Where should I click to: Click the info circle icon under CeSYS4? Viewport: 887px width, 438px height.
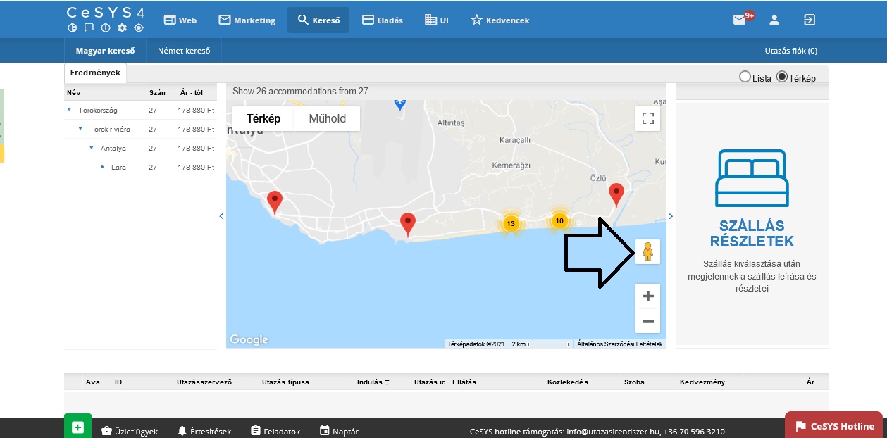106,28
